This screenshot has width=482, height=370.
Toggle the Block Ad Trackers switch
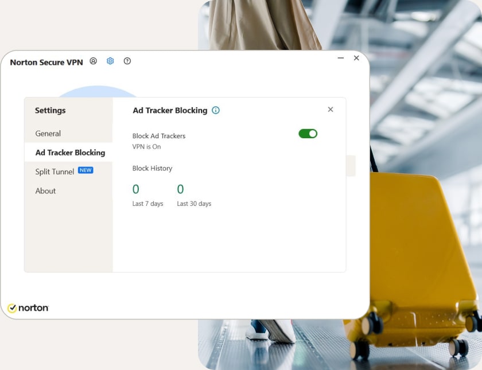click(x=308, y=134)
